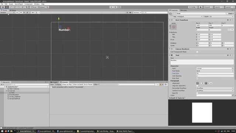Open the Shaded draw mode dropdown
The width and height of the screenshot is (236, 133).
coord(7,13)
